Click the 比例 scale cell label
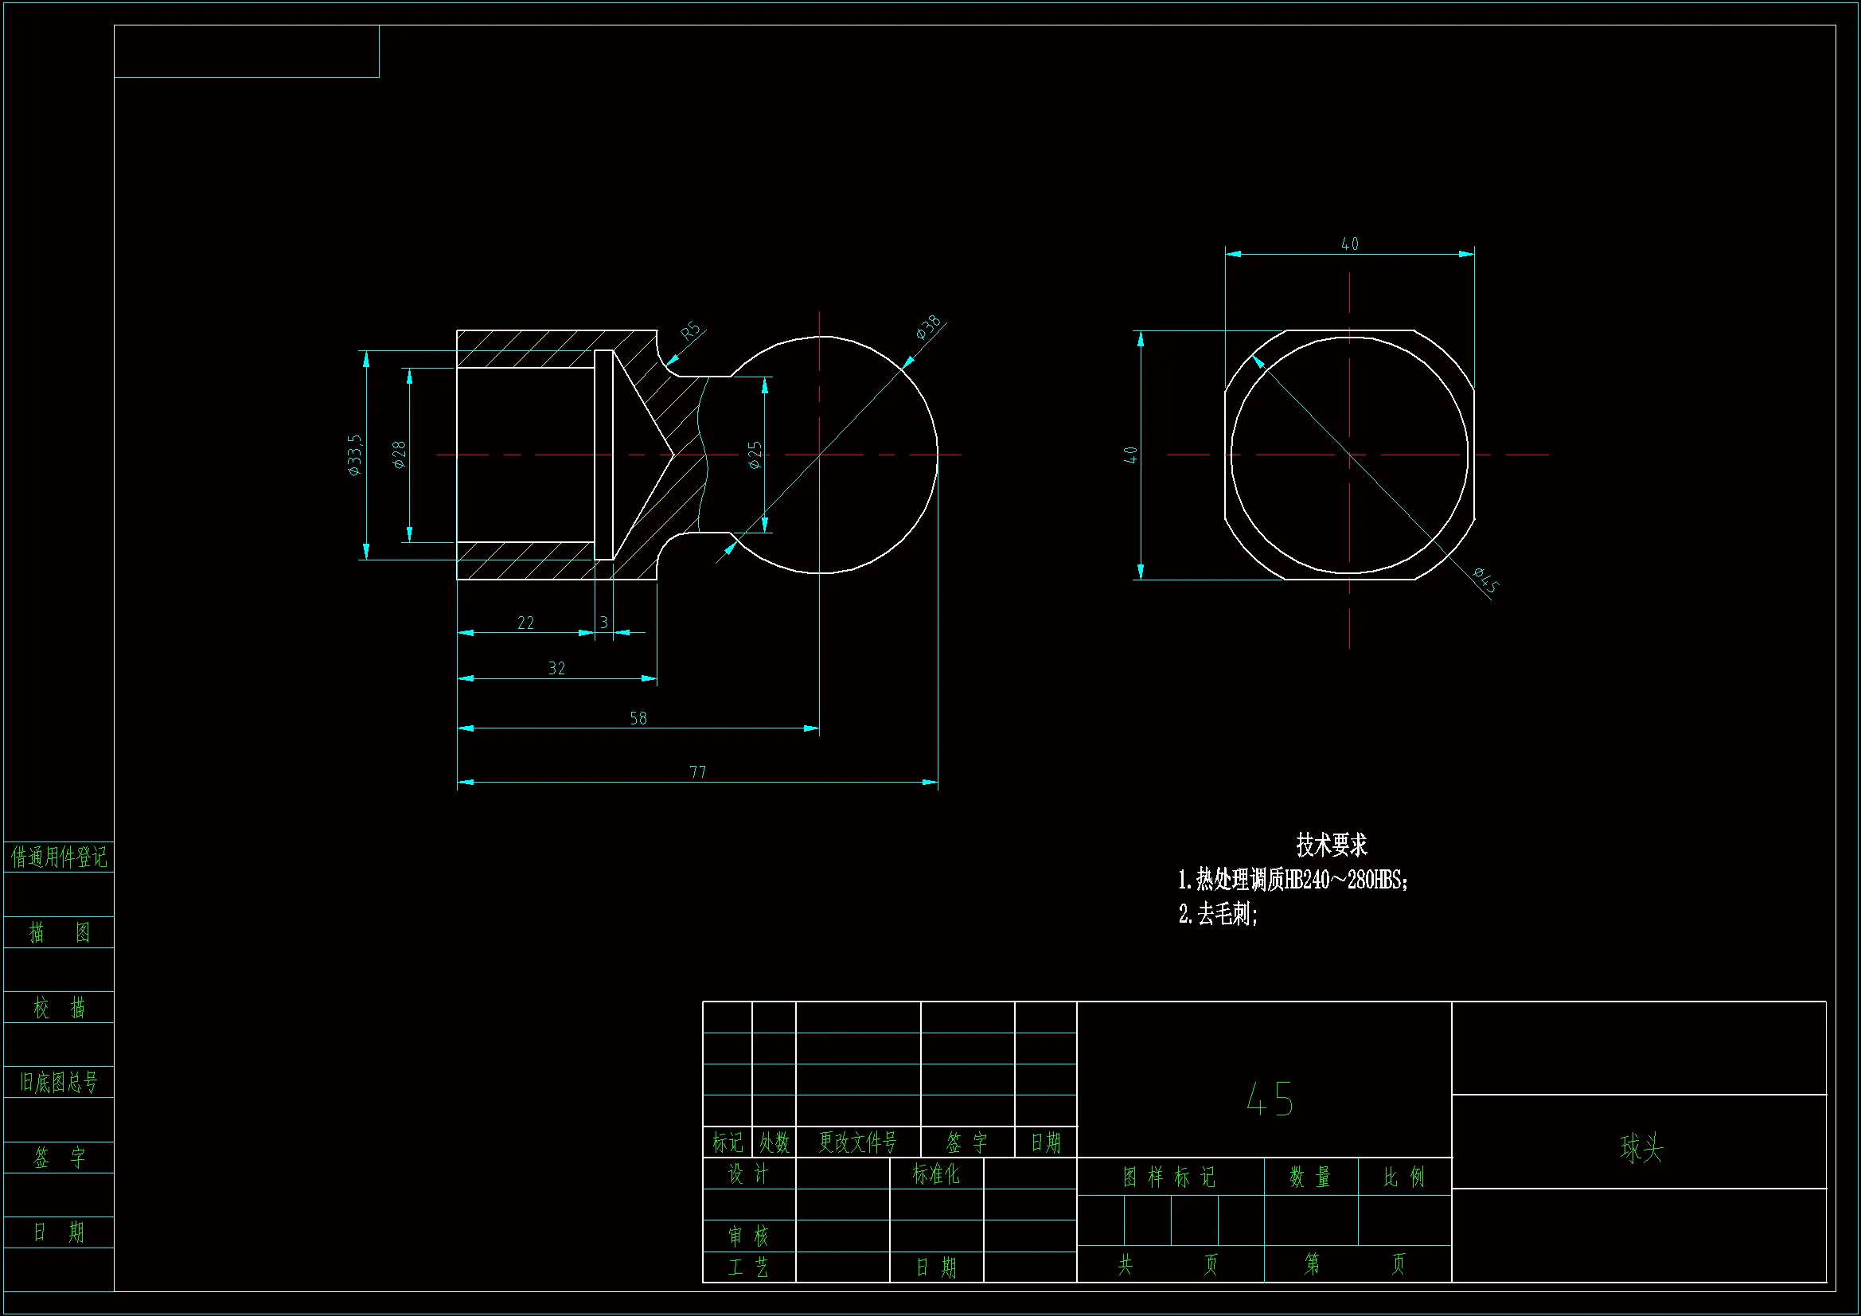 point(1403,1177)
